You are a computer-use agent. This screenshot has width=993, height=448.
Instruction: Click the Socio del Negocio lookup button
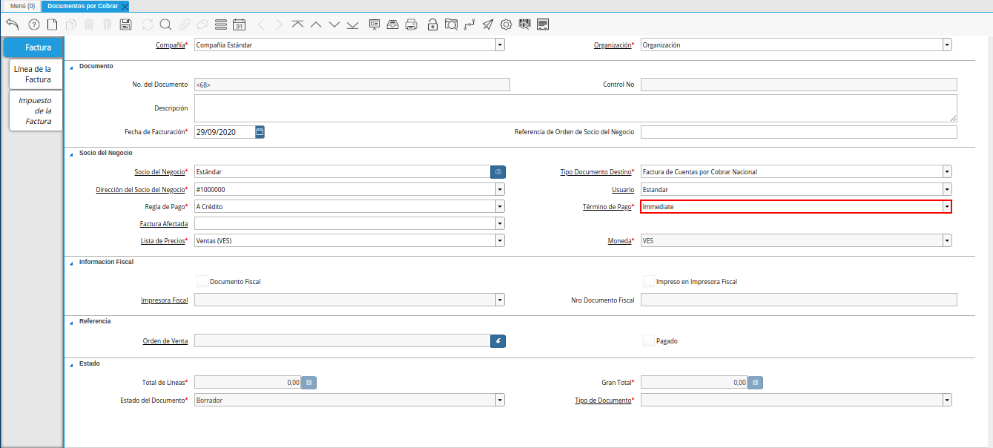[498, 172]
